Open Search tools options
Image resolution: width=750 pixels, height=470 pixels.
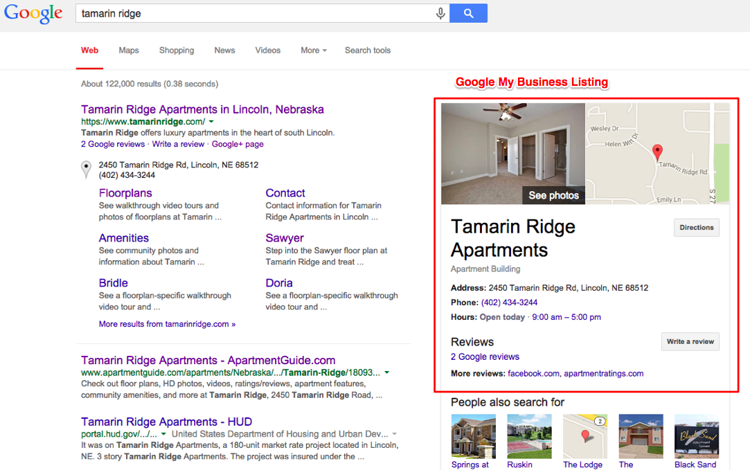368,51
